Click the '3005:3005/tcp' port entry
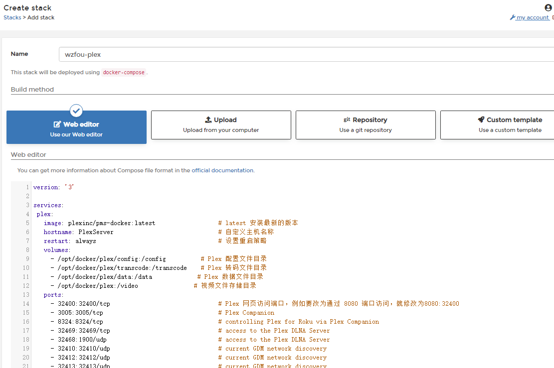The image size is (554, 368). pyautogui.click(x=80, y=313)
